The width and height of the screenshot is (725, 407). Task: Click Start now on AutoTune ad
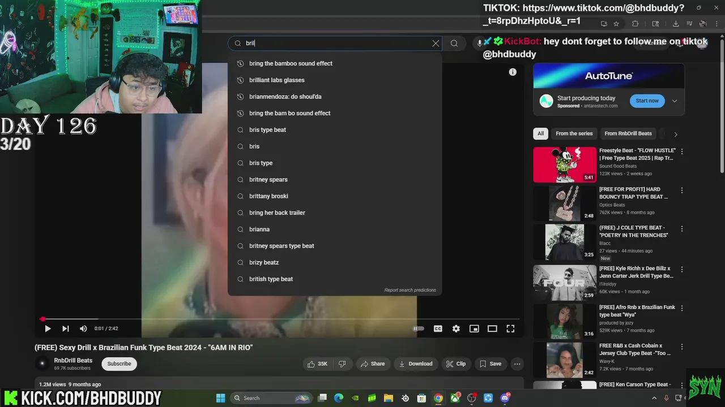(647, 101)
